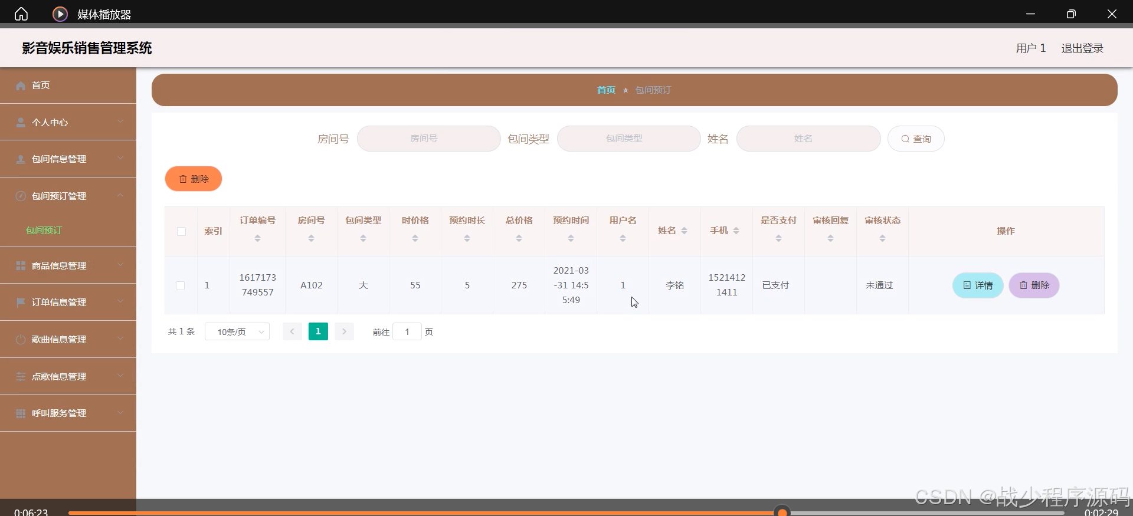The width and height of the screenshot is (1133, 516).
Task: Tick the select-all checkbox in table header
Action: click(181, 231)
